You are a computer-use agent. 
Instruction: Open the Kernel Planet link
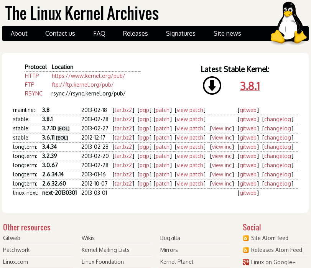coord(177,262)
